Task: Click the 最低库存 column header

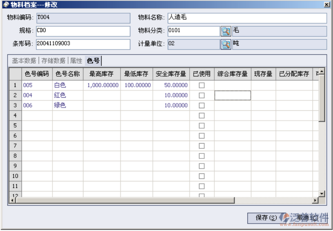Action: pyautogui.click(x=137, y=74)
